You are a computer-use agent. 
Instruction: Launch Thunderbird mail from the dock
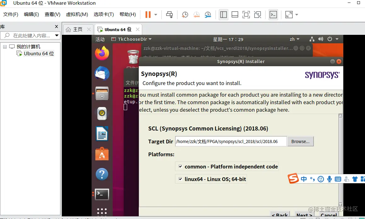point(102,73)
